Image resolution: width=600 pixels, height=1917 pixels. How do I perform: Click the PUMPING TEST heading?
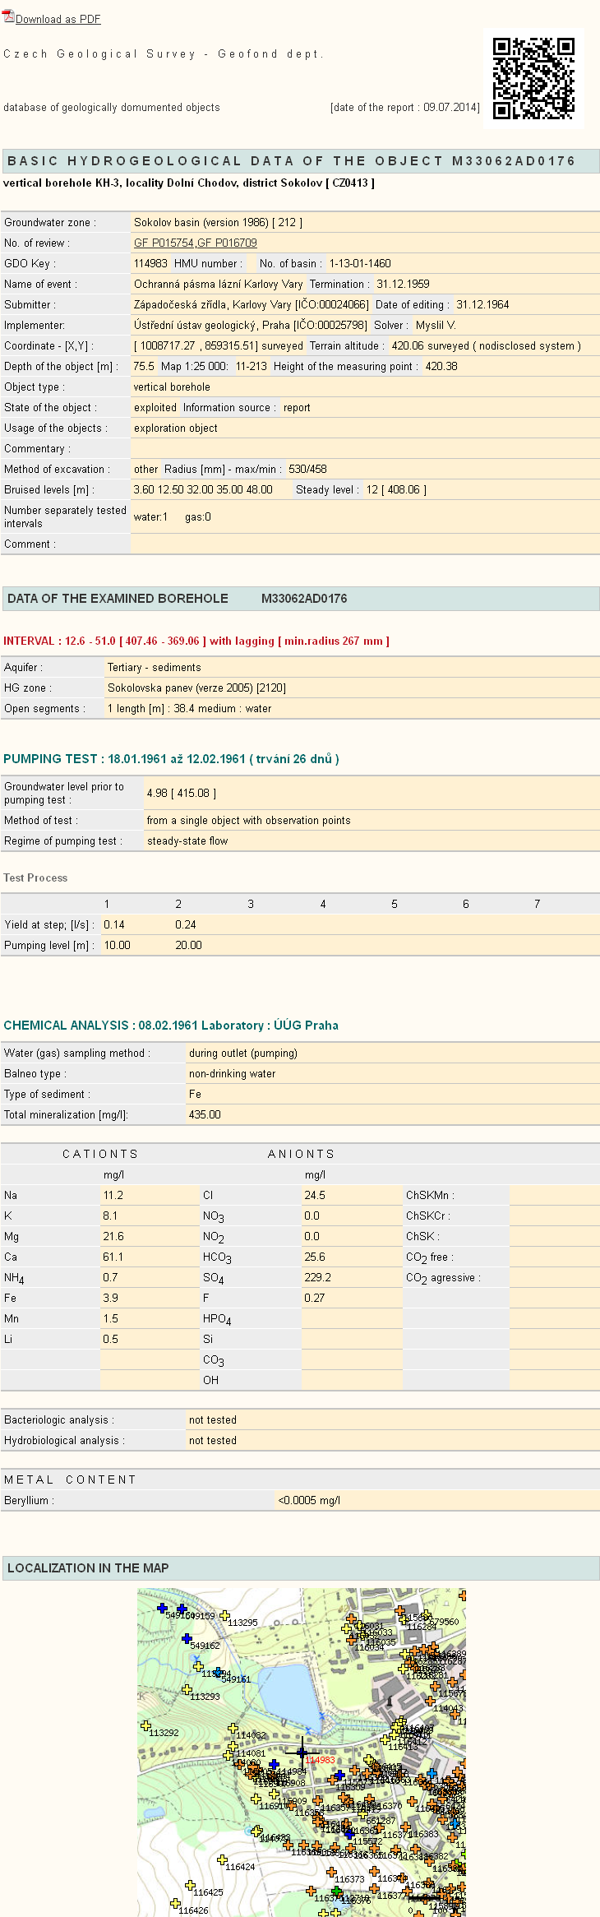pos(171,758)
